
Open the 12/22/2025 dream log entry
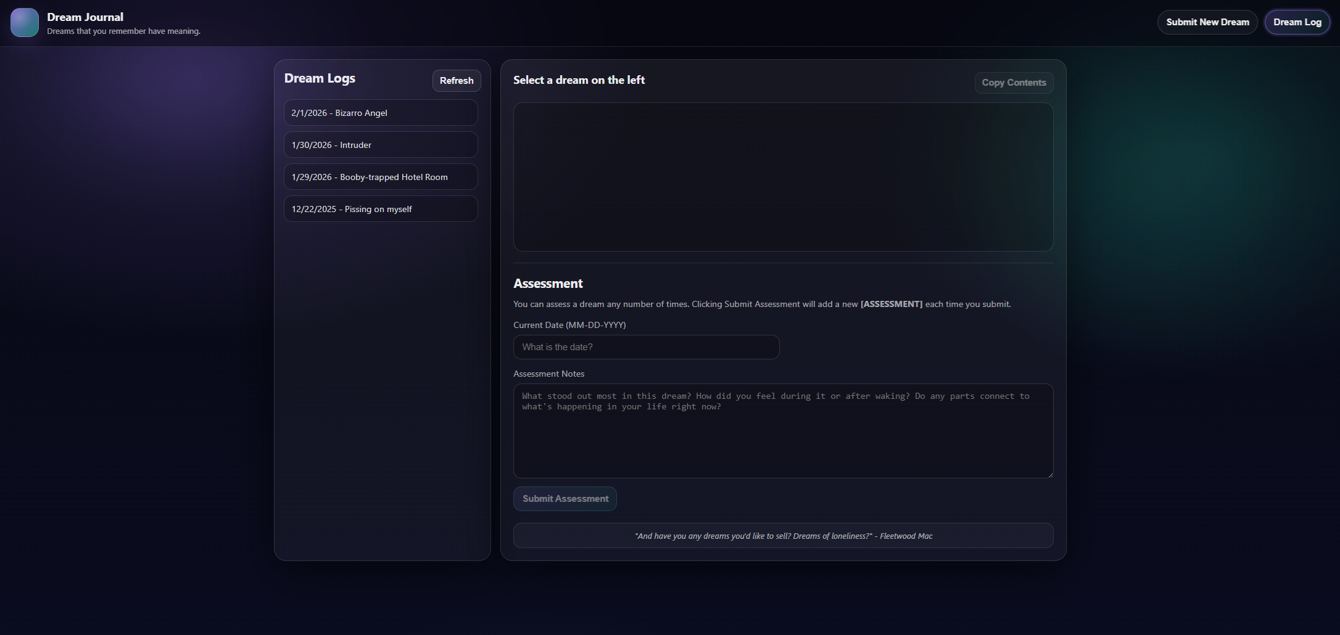[x=381, y=209]
